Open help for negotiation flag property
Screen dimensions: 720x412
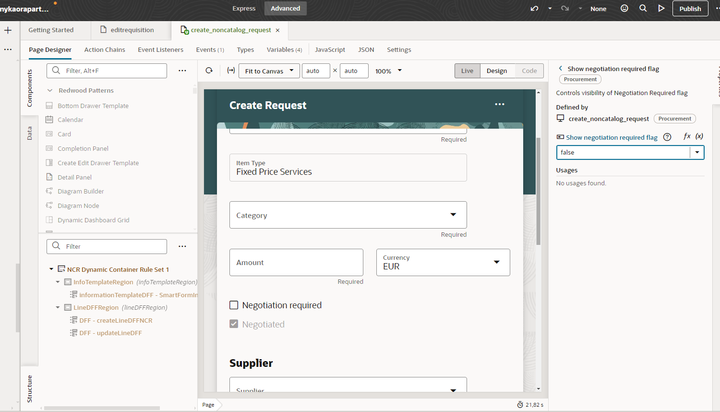point(667,137)
